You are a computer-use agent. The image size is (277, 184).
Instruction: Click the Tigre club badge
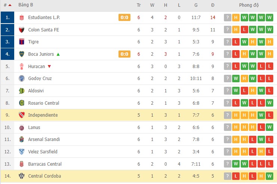click(21, 42)
